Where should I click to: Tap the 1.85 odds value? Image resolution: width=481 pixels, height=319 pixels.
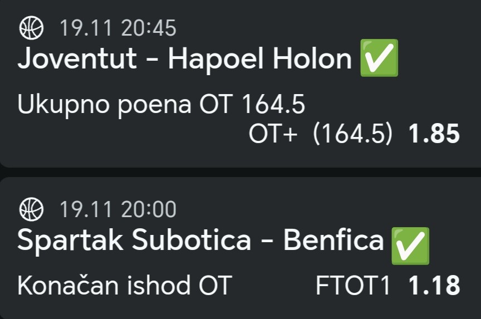(x=434, y=134)
